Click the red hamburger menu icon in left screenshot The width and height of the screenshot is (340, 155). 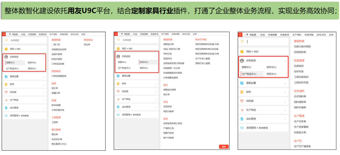pyautogui.click(x=4, y=34)
